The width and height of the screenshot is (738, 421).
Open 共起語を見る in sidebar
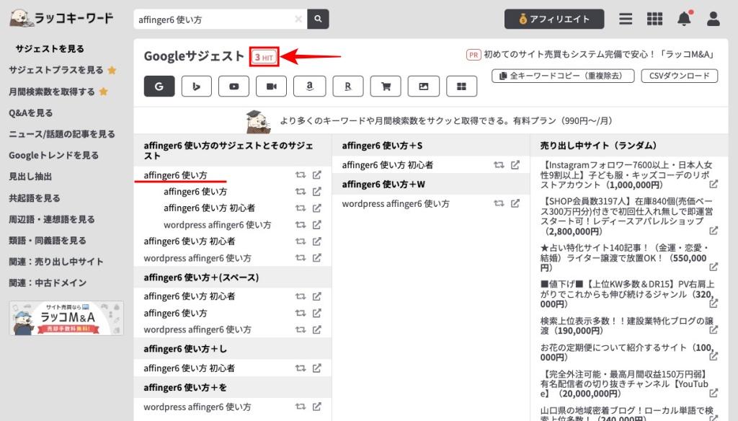pyautogui.click(x=35, y=198)
